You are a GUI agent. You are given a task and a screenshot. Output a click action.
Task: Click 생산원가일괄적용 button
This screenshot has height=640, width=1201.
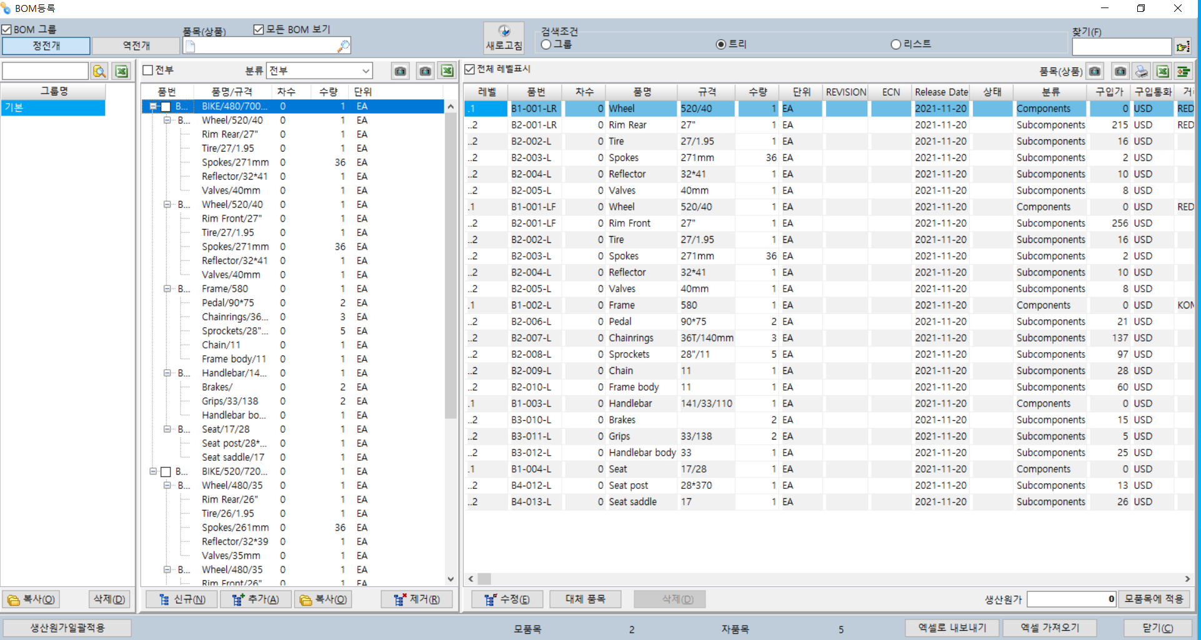pos(67,628)
